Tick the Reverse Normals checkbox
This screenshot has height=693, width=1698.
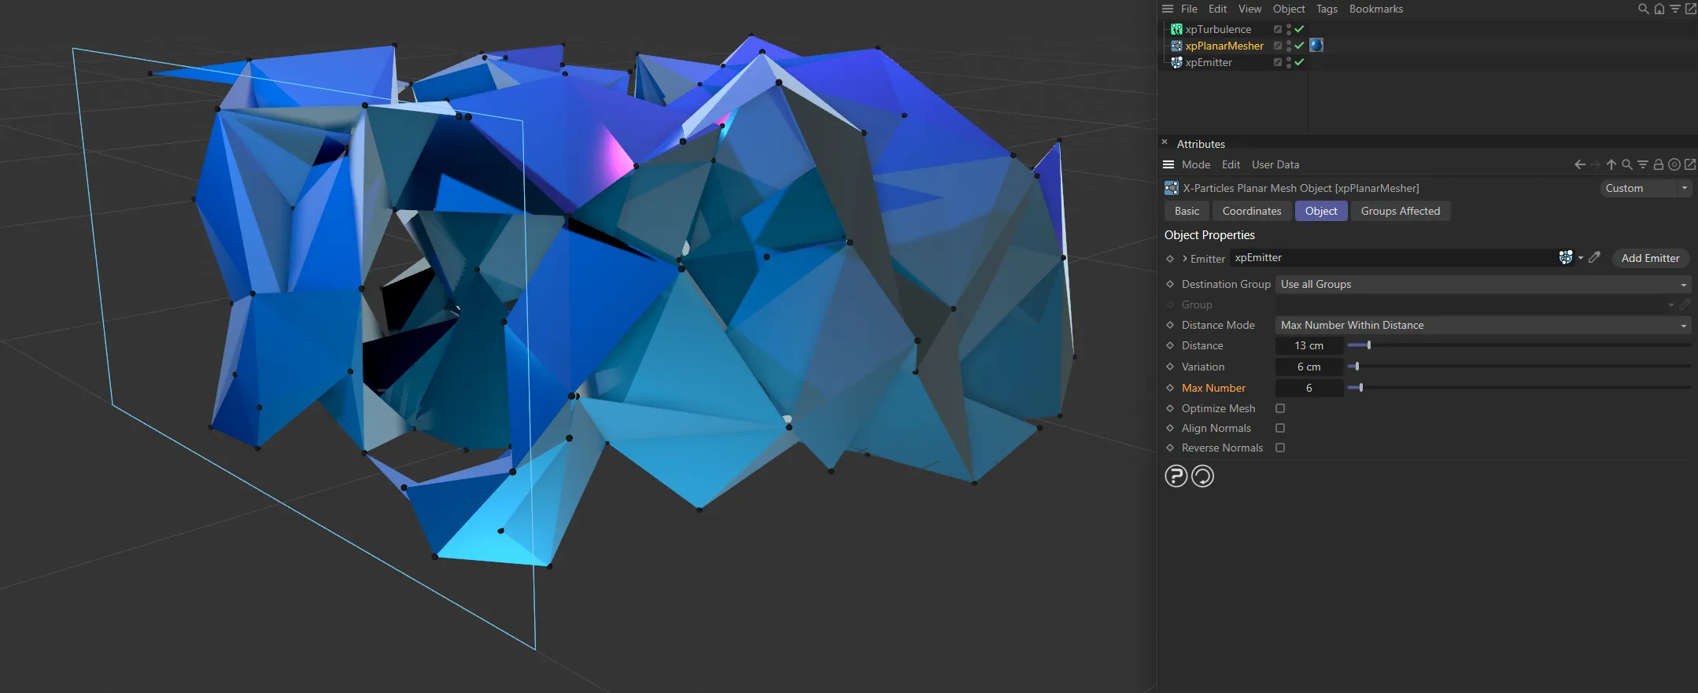click(x=1280, y=448)
